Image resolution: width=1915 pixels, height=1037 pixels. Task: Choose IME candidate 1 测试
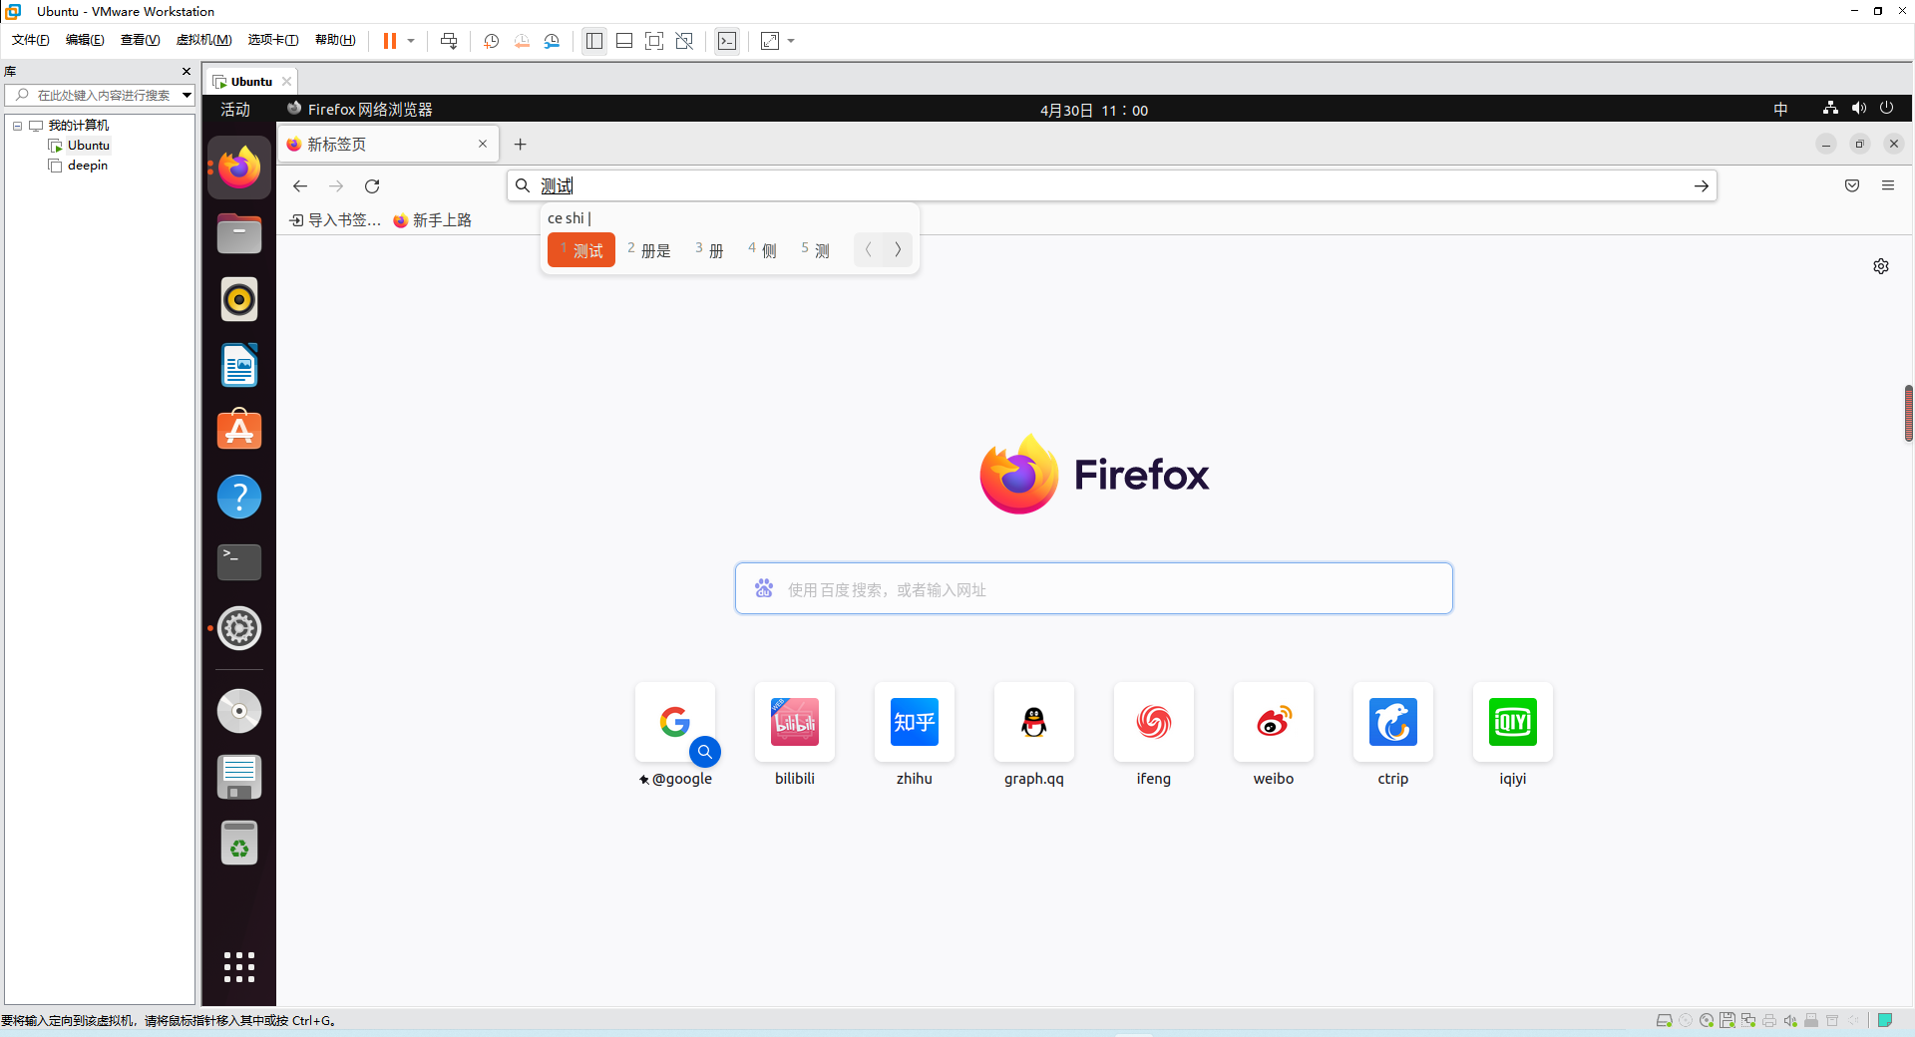[581, 250]
